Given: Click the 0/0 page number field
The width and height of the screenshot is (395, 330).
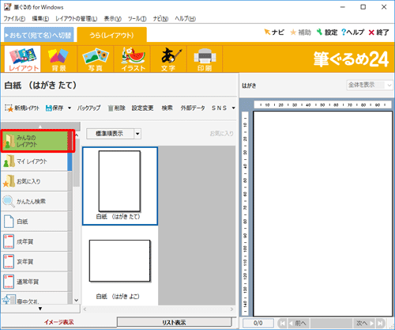Looking at the screenshot, I should [x=258, y=323].
